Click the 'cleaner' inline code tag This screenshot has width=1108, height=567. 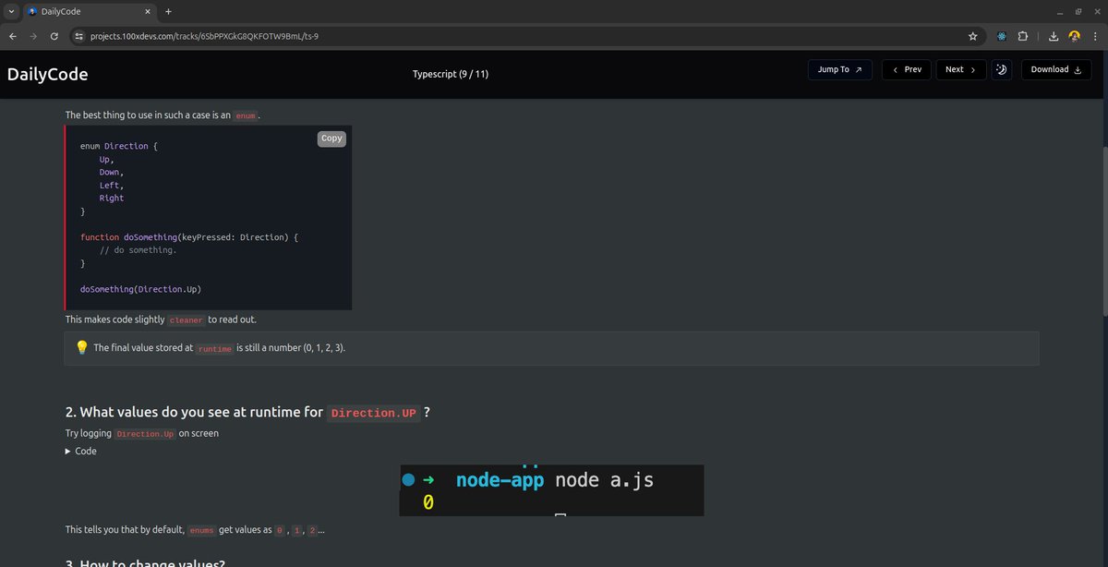[x=186, y=320]
